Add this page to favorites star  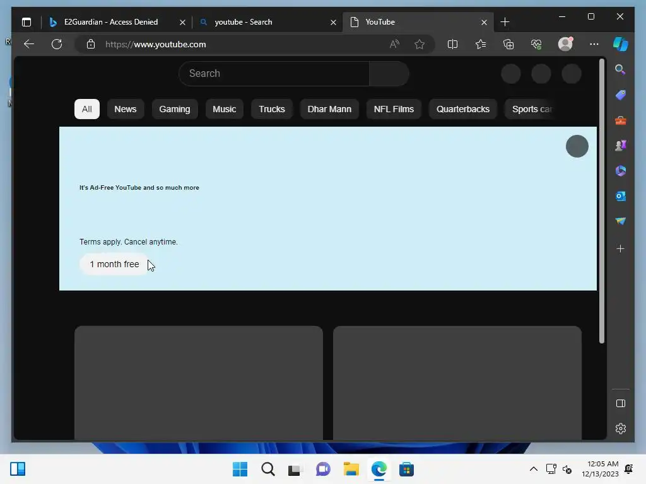point(420,44)
